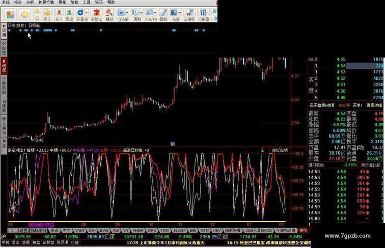Open the 云指标 cloud indicator tool

pos(189,14)
